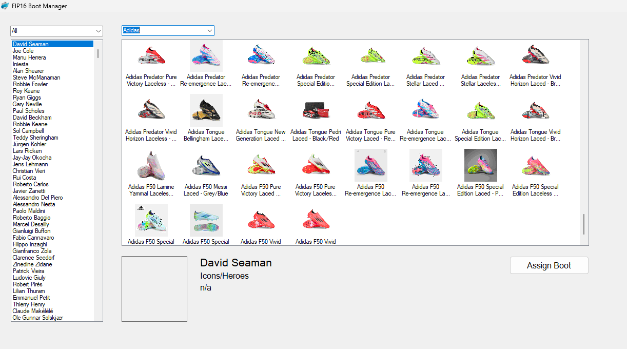Select Roberto Carlos from the list

point(52,184)
